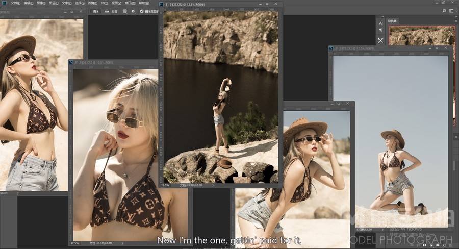Expand status arrow in _E1_5527.CR2 window

213,185
